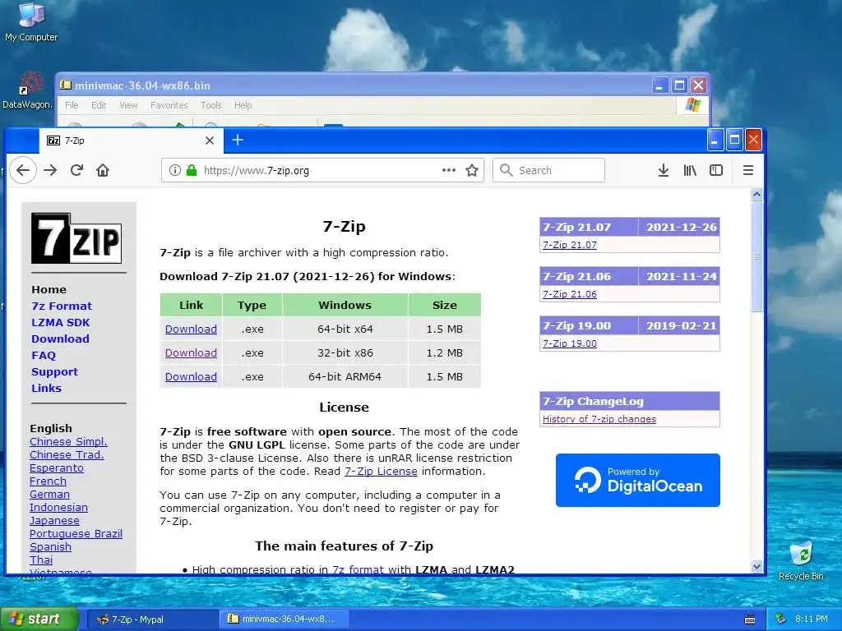Open Favorites menu in minivmac window
The image size is (842, 631).
(169, 105)
